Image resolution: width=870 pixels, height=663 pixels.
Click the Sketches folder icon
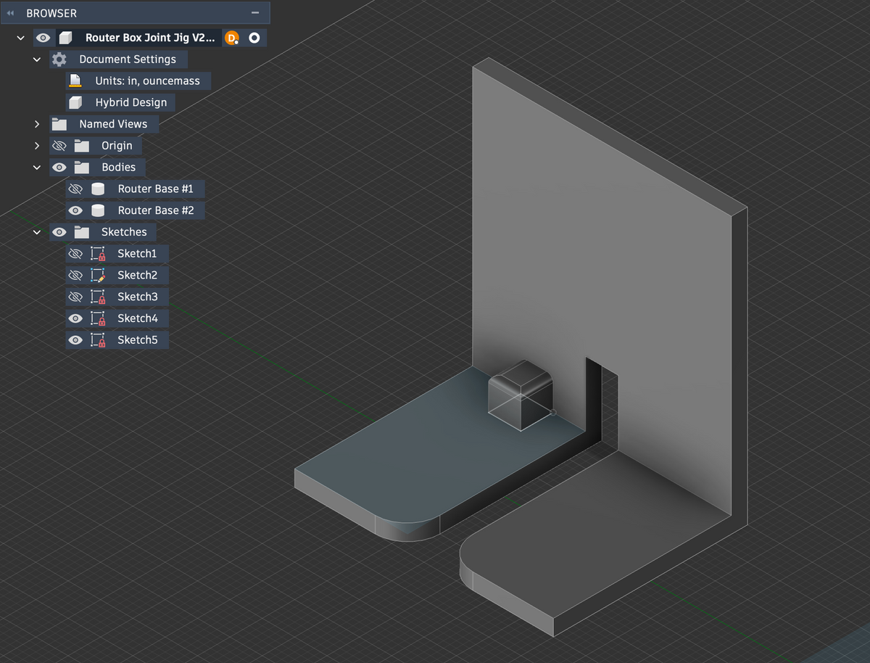click(x=81, y=232)
